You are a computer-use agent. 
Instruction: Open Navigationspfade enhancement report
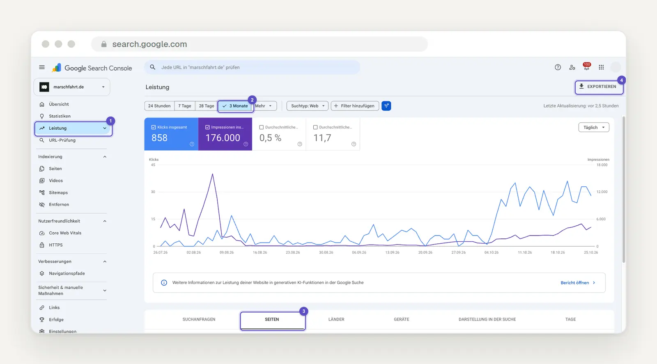tap(67, 273)
